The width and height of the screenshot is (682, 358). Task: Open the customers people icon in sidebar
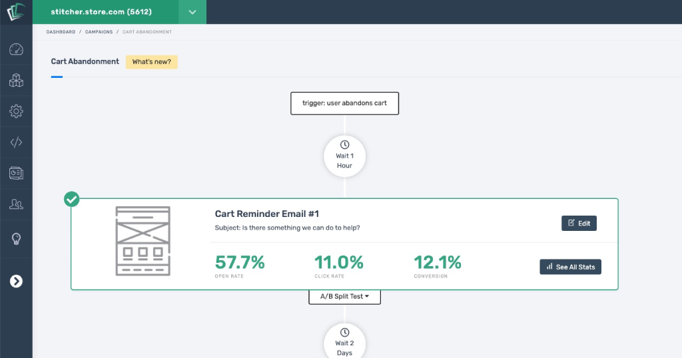coord(16,204)
